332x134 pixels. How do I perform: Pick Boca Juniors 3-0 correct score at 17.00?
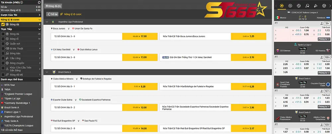click(140, 36)
